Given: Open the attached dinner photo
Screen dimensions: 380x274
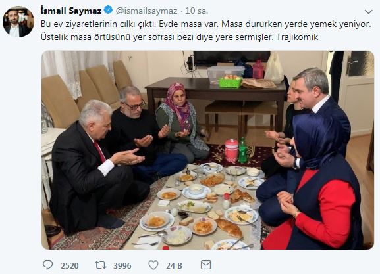Looking at the screenshot, I should point(207,150).
